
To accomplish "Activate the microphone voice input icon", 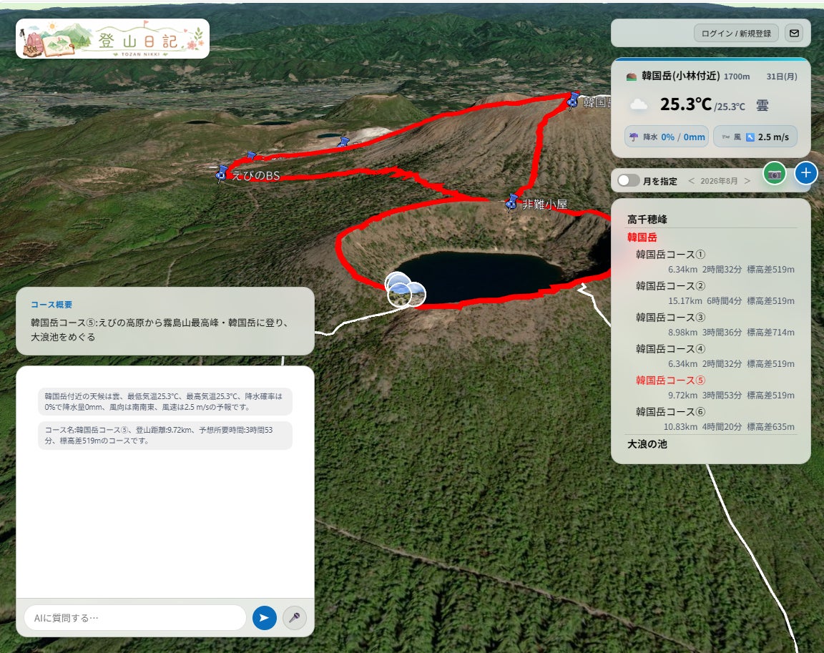I will click(x=294, y=618).
